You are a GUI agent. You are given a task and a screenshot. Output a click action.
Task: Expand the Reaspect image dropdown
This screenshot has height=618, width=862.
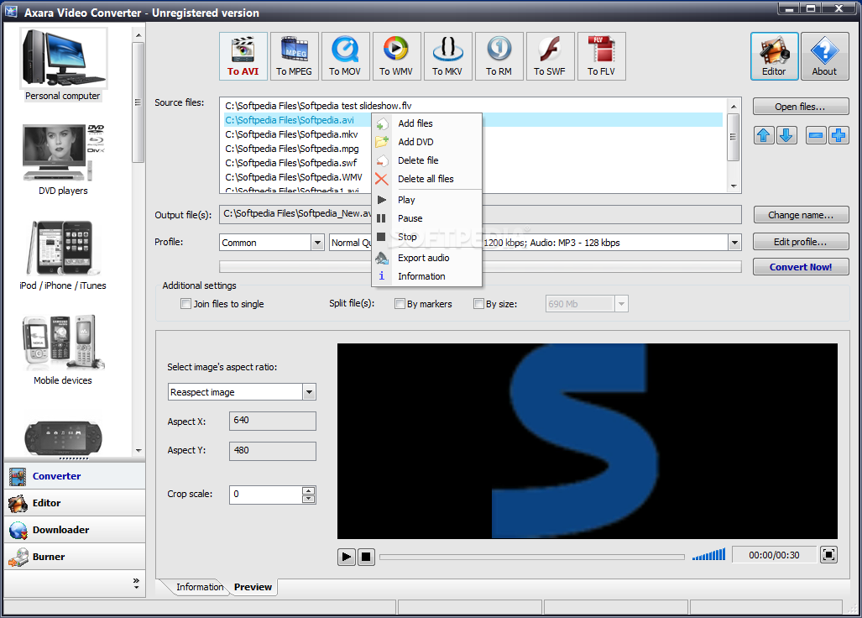point(310,392)
